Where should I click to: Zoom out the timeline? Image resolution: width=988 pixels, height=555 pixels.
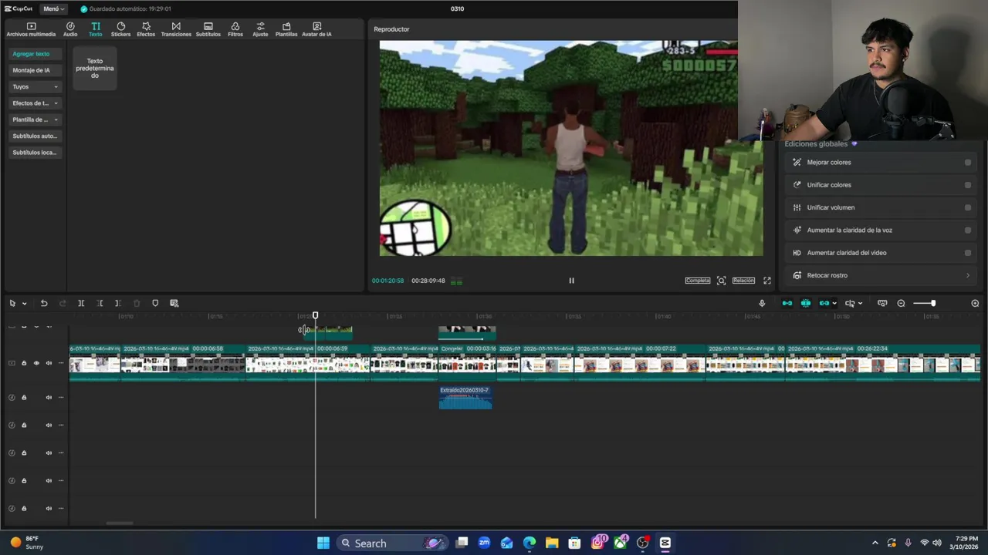[x=901, y=303]
